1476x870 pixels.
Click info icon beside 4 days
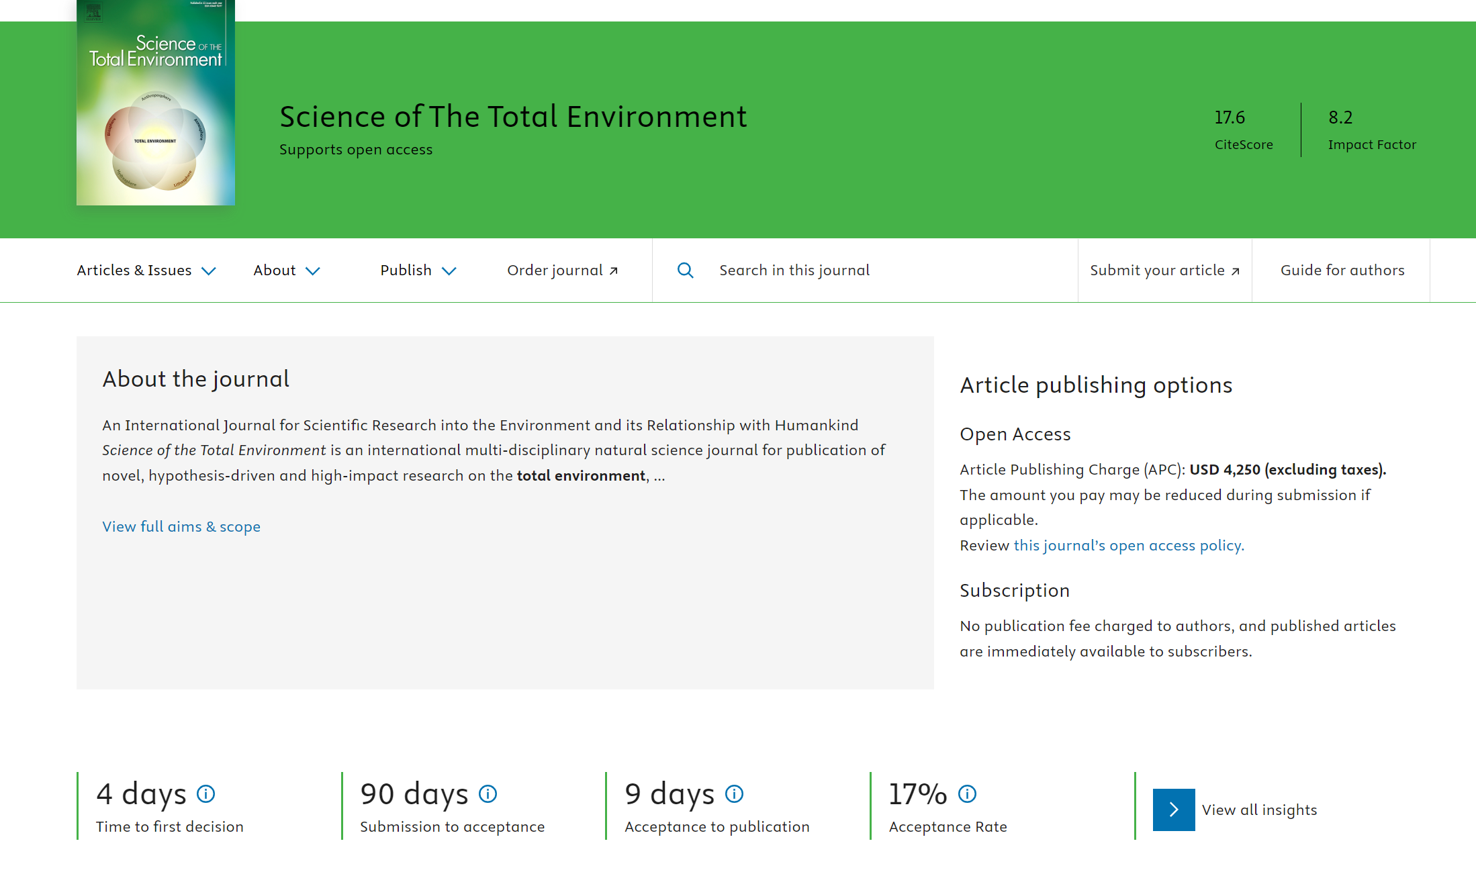(x=205, y=794)
